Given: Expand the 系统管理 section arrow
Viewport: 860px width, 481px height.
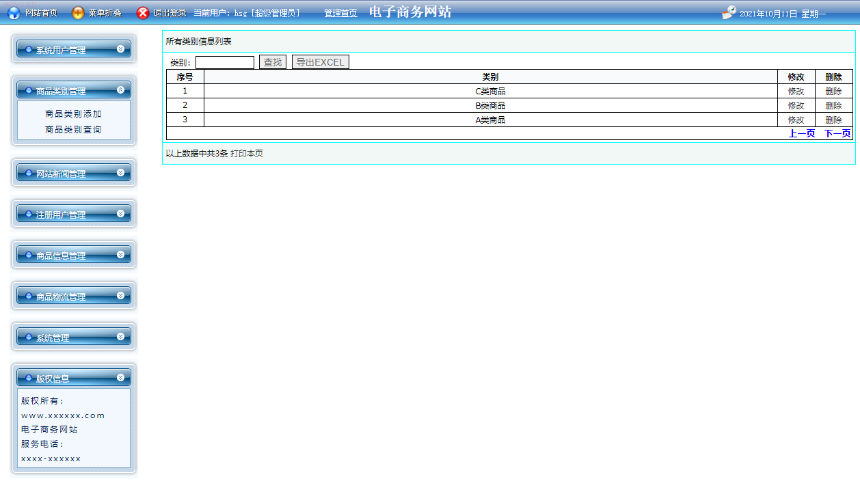Looking at the screenshot, I should pos(121,337).
